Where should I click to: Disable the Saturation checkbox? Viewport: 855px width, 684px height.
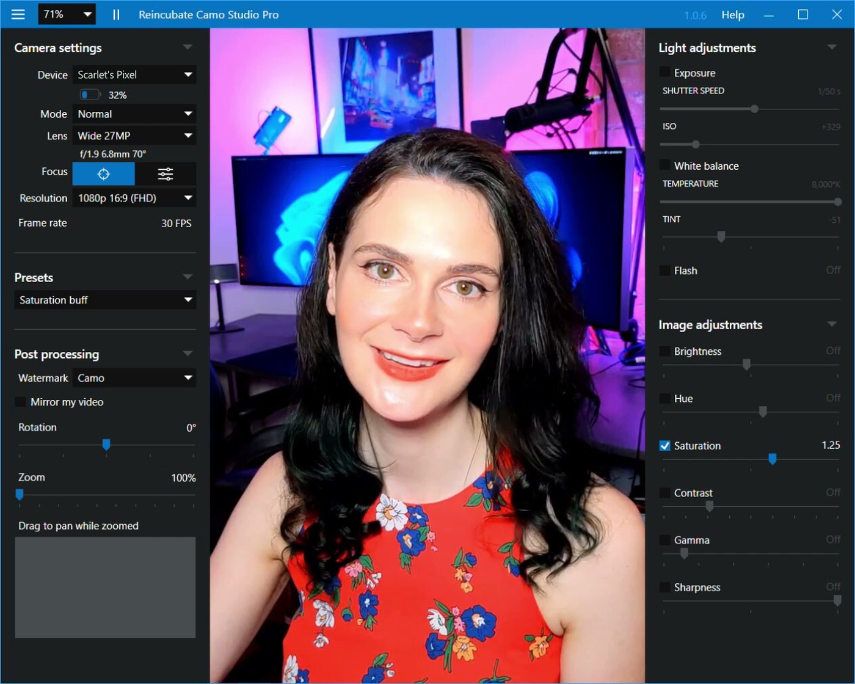point(665,446)
